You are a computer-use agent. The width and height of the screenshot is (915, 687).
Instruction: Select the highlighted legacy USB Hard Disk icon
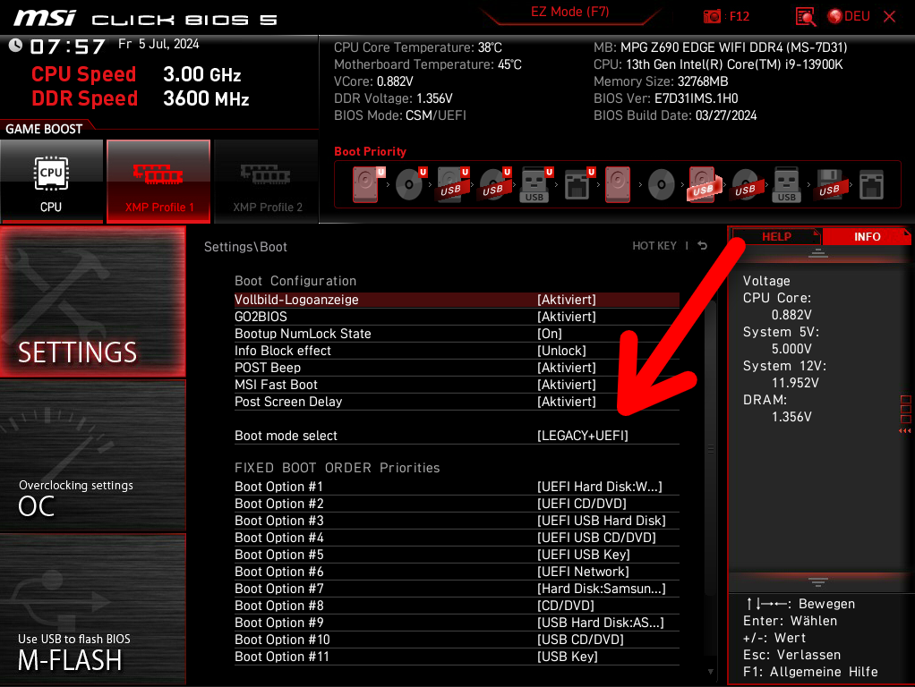pos(703,184)
